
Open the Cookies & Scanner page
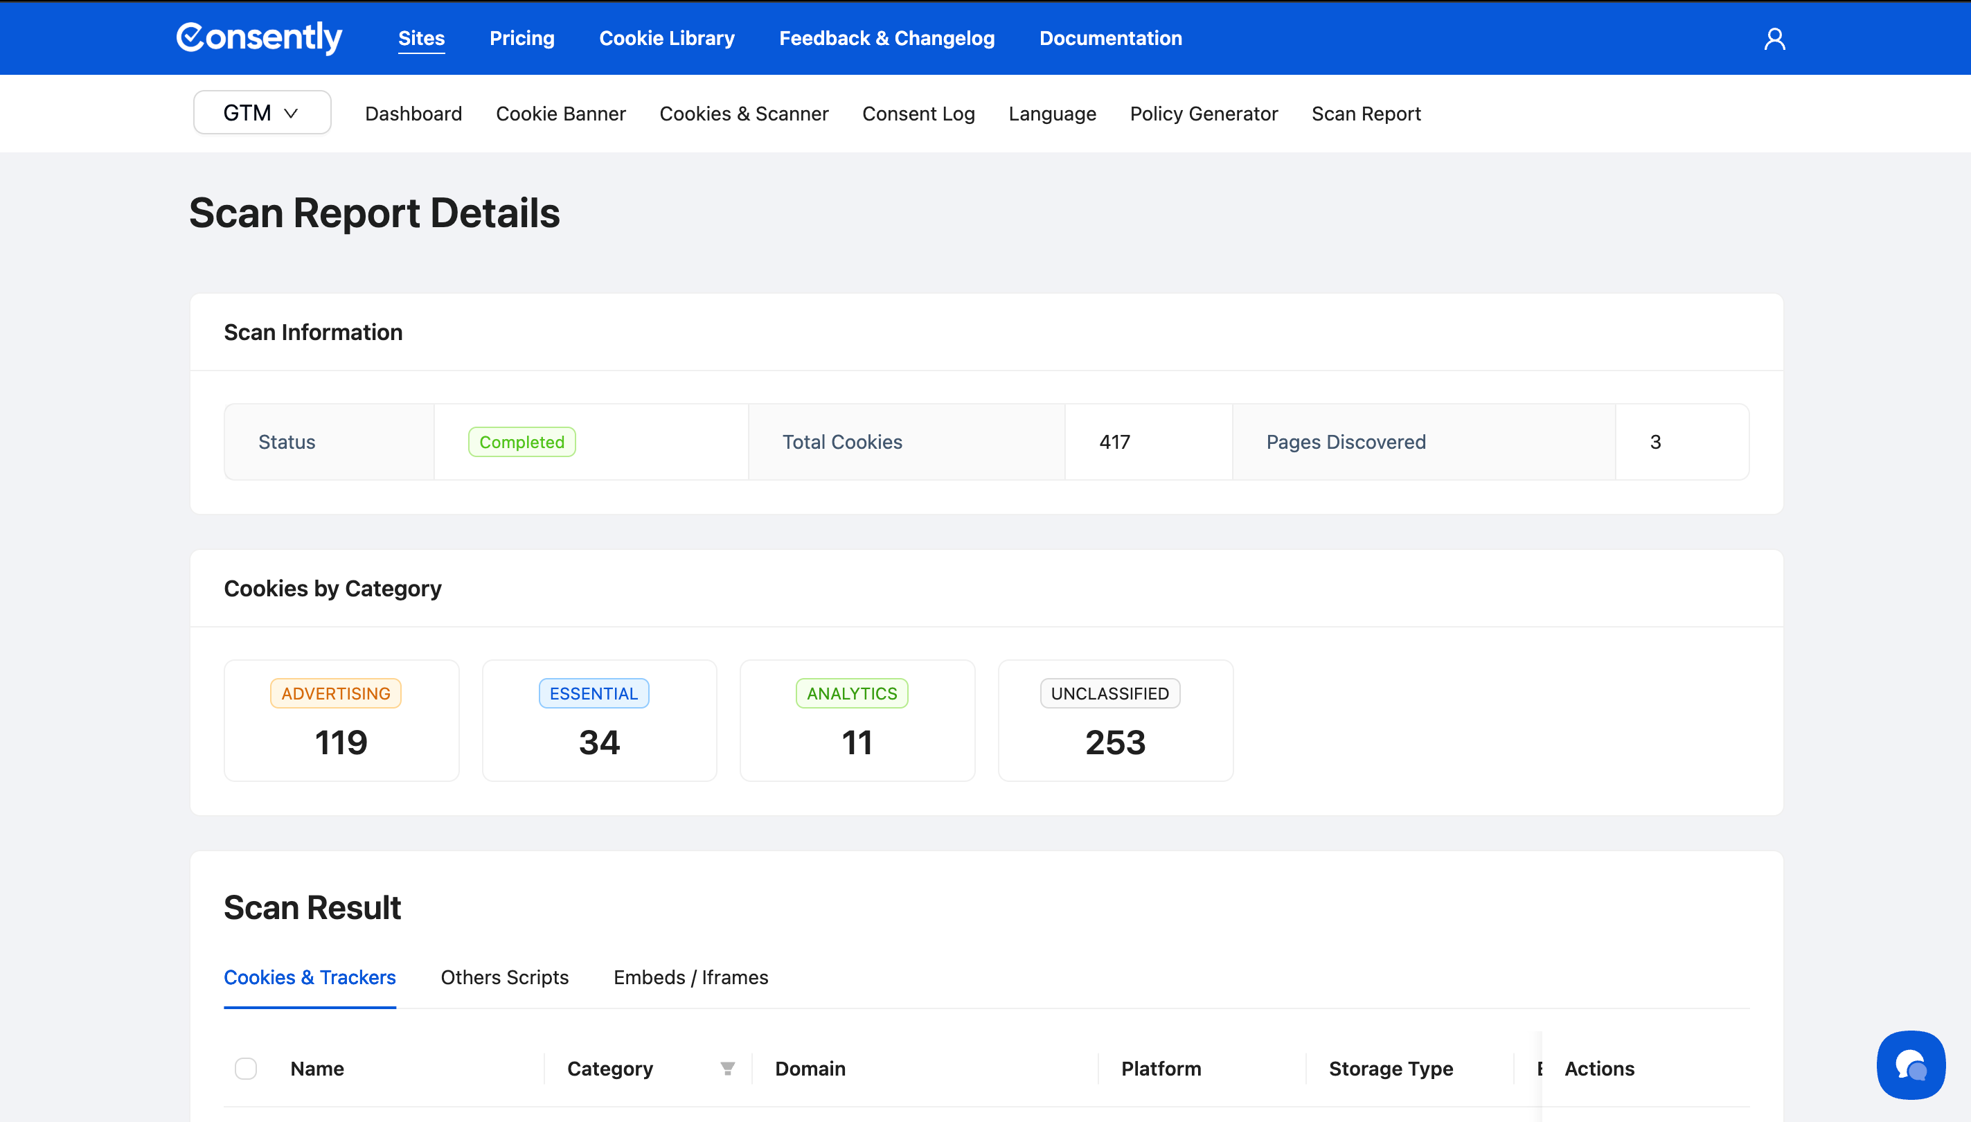pyautogui.click(x=744, y=114)
